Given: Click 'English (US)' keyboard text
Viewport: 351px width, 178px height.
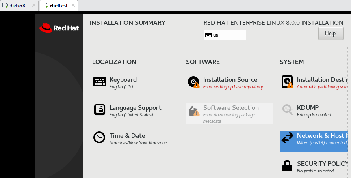Looking at the screenshot, I should 121,87.
